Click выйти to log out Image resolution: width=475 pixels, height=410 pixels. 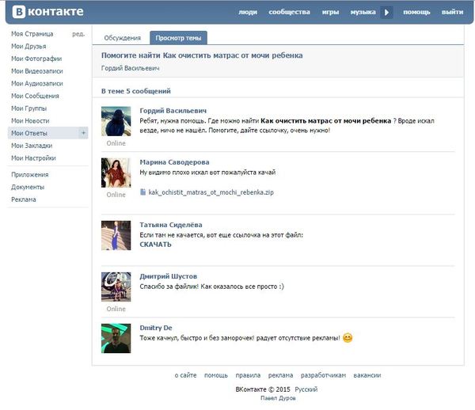click(452, 13)
